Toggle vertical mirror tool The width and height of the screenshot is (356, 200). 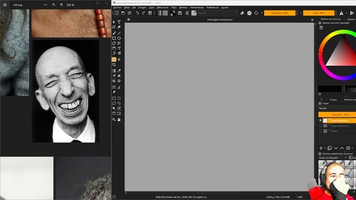coord(352,13)
